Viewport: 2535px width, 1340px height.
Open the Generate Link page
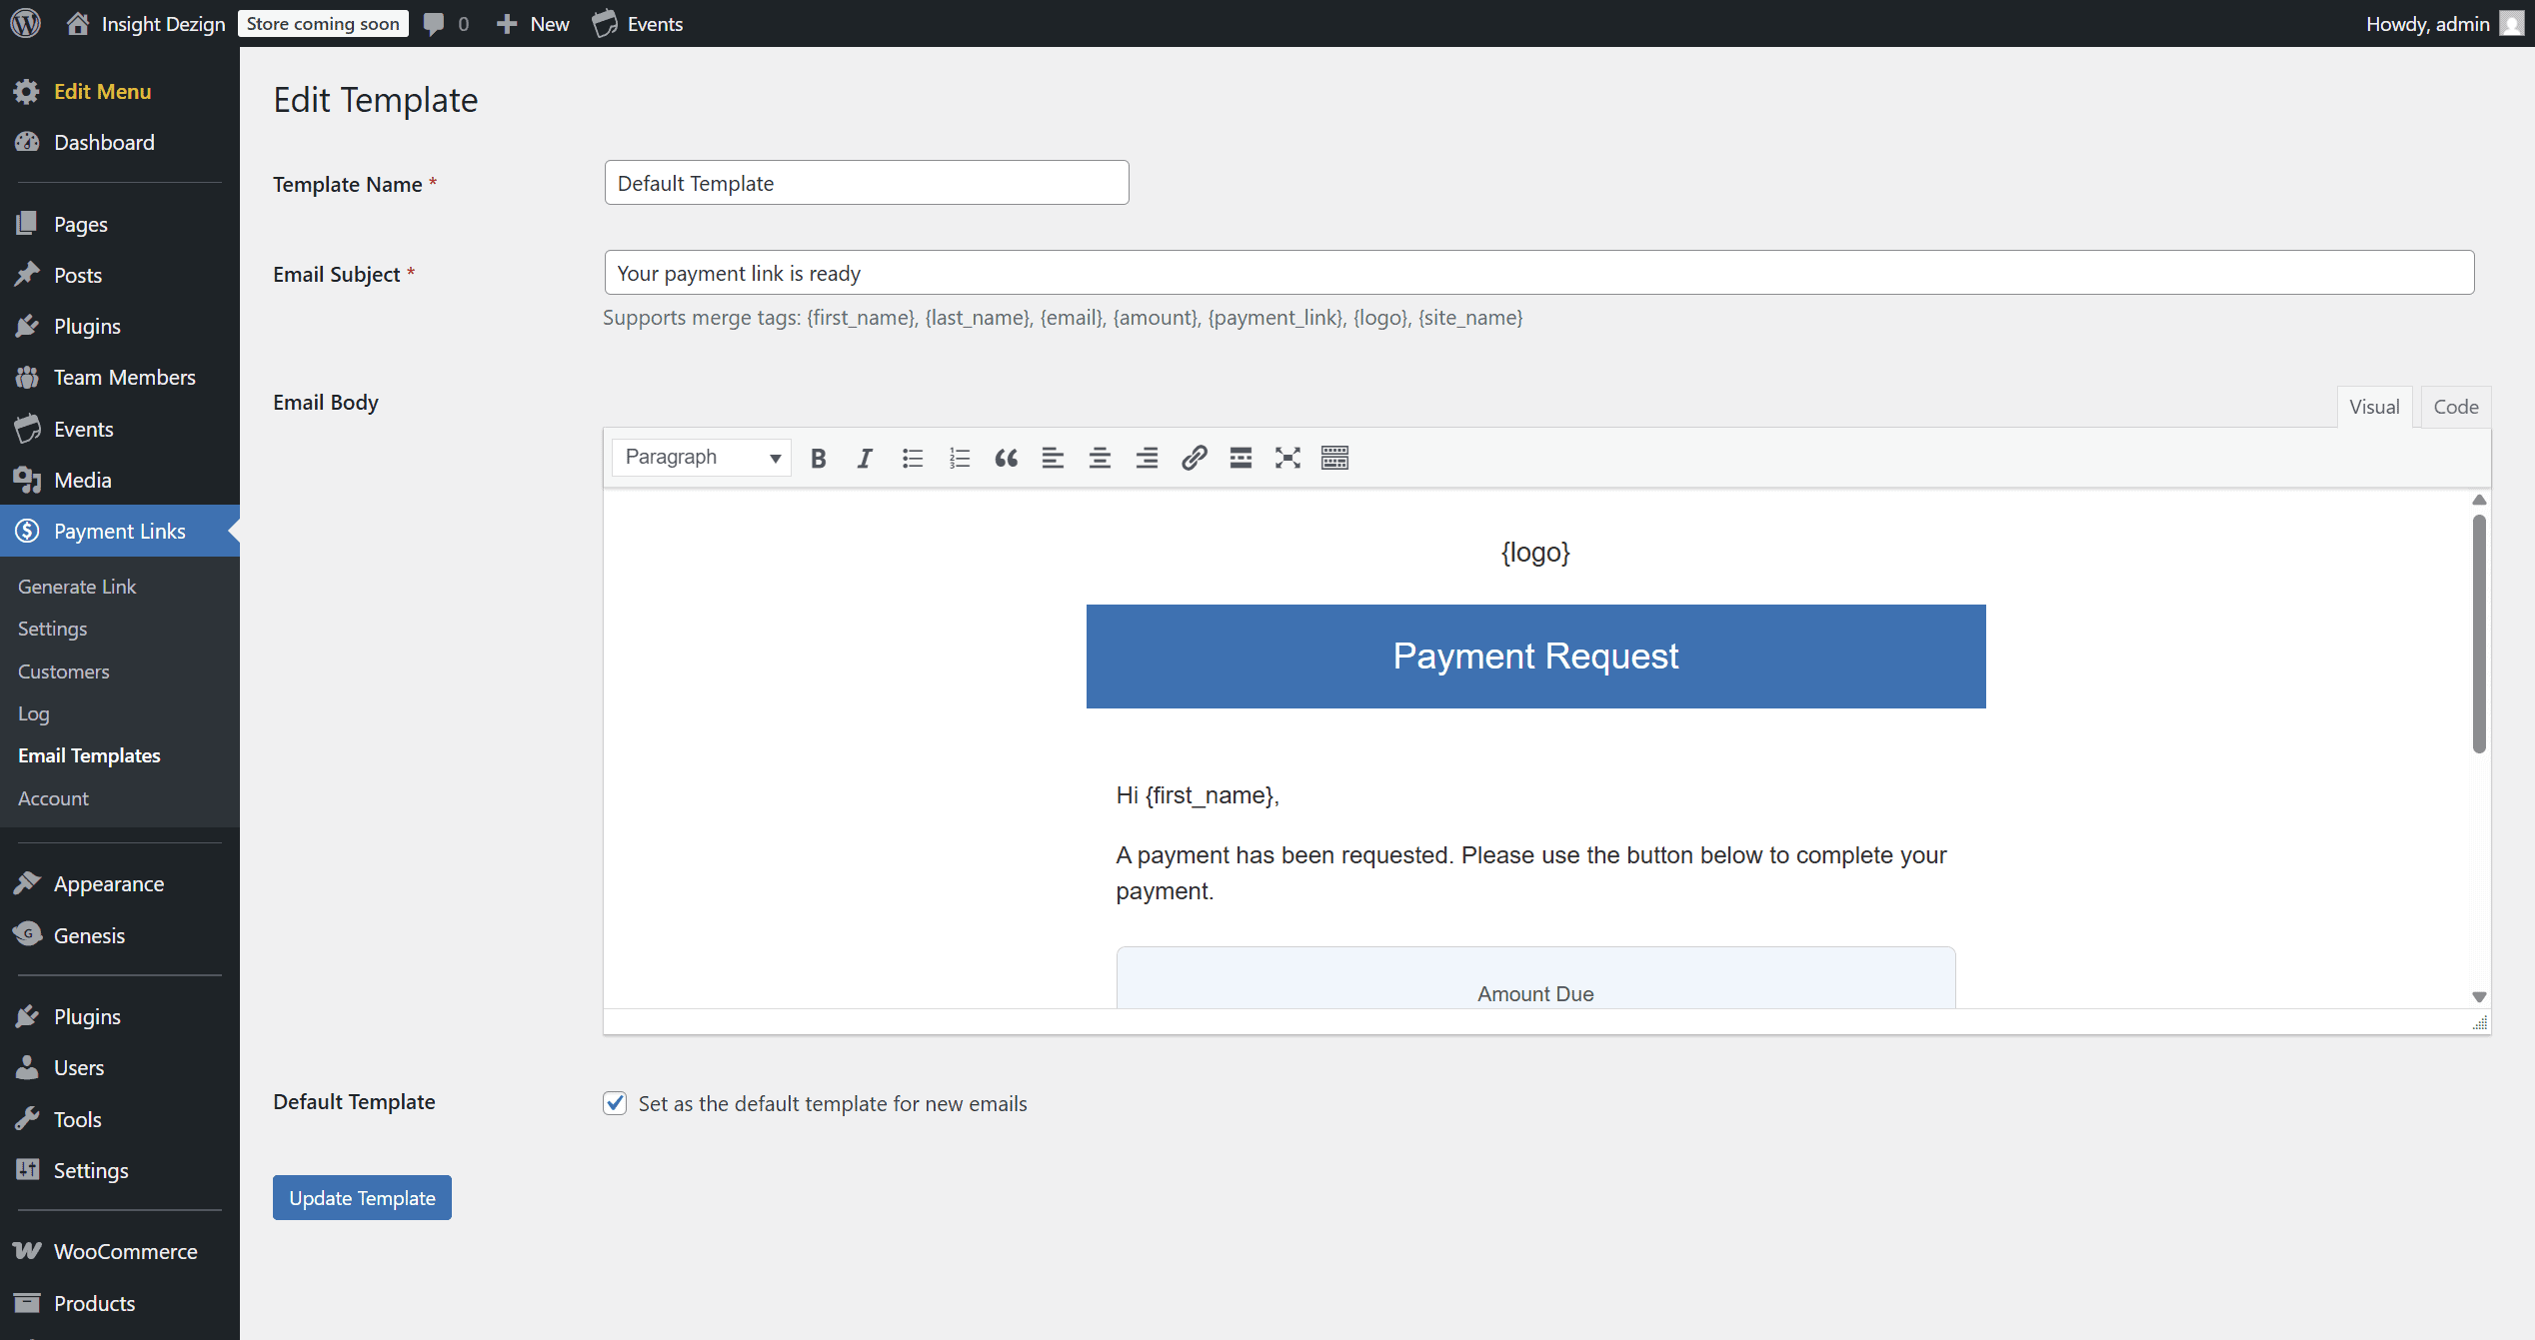click(77, 587)
